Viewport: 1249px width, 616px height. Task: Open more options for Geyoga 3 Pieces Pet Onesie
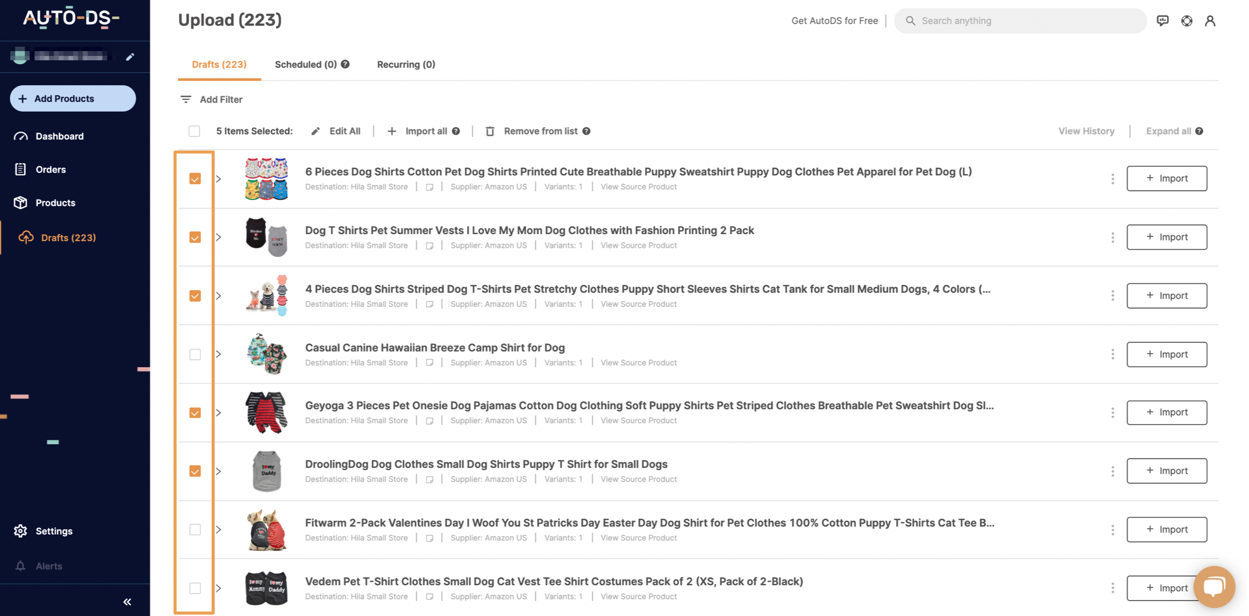pyautogui.click(x=1113, y=413)
